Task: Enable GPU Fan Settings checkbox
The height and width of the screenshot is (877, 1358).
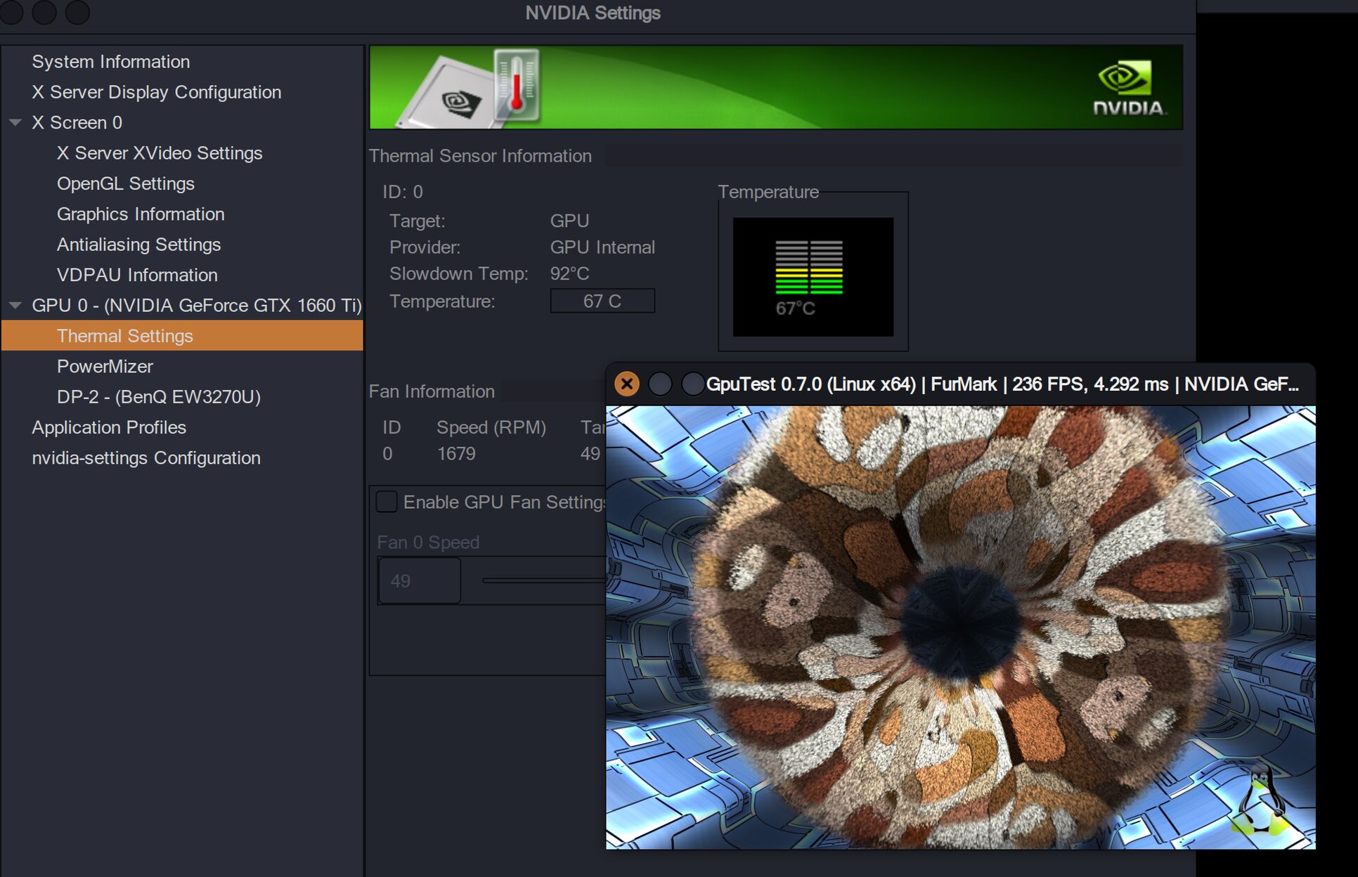Action: [387, 502]
